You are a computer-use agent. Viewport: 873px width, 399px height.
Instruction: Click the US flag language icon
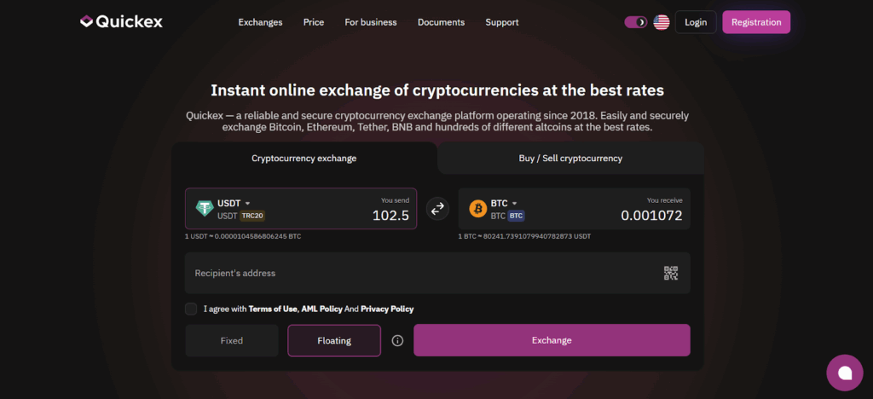coord(662,22)
